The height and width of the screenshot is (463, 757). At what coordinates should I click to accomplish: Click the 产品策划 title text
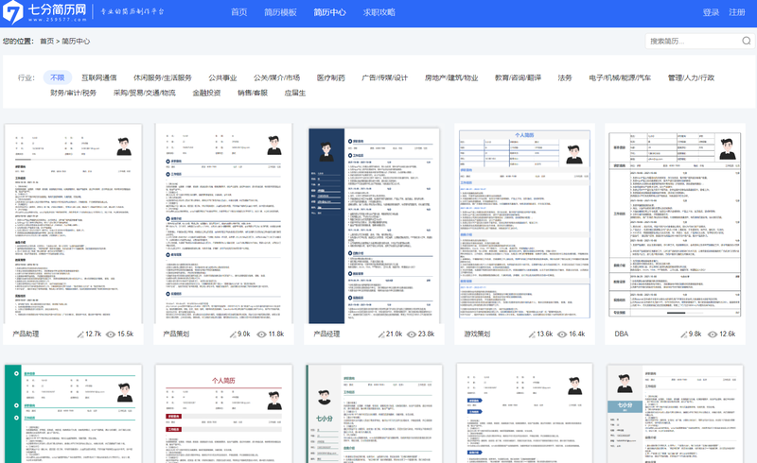pyautogui.click(x=176, y=334)
